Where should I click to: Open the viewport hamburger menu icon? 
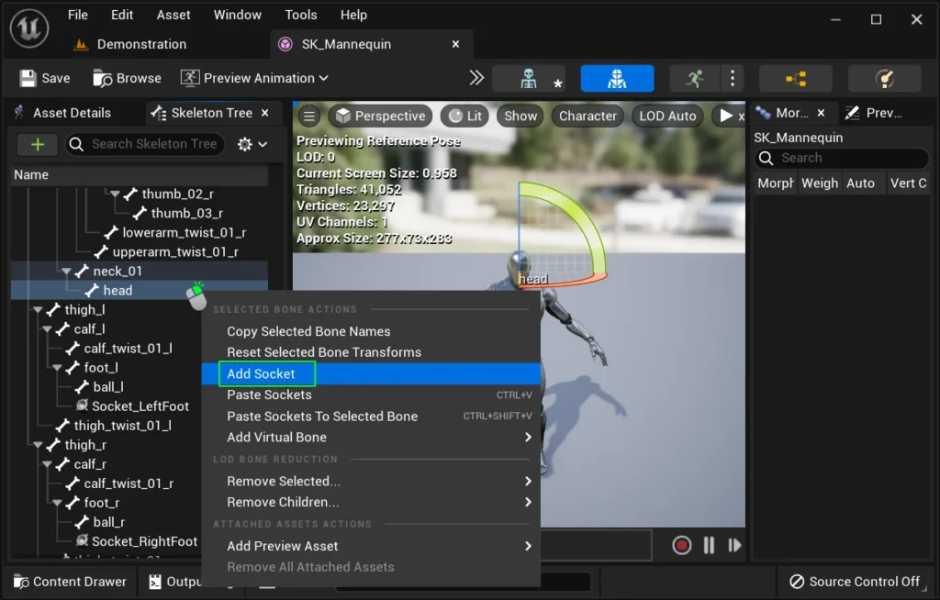[310, 117]
